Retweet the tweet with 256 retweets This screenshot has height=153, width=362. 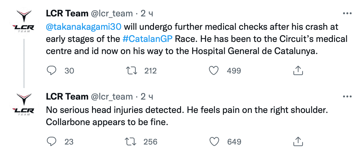coord(132,141)
